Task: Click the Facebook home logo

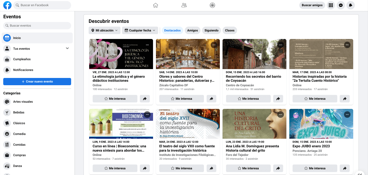Action: 7,5
